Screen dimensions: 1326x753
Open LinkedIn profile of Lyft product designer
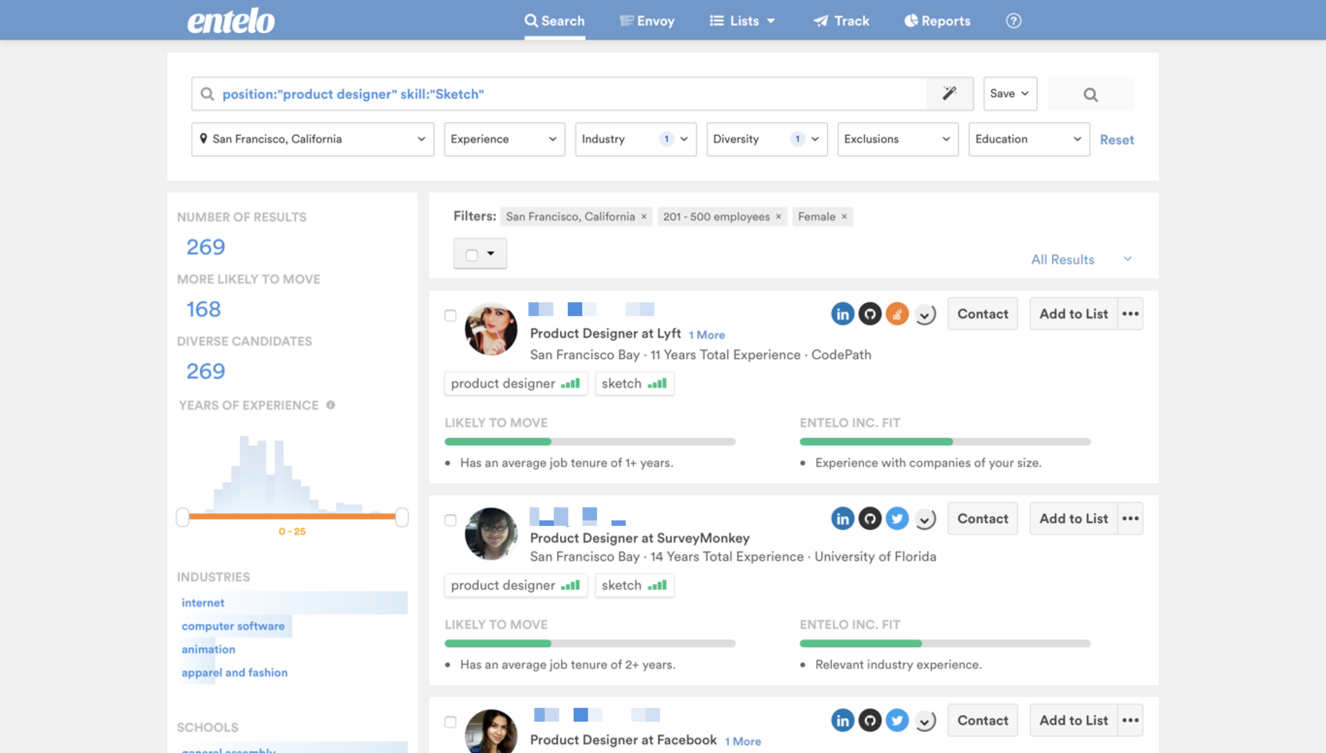pos(842,314)
